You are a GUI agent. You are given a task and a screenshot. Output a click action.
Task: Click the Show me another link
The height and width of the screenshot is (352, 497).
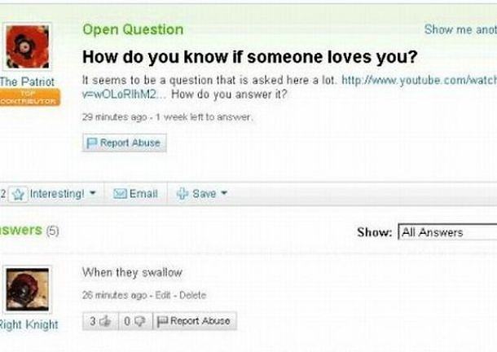tap(460, 29)
